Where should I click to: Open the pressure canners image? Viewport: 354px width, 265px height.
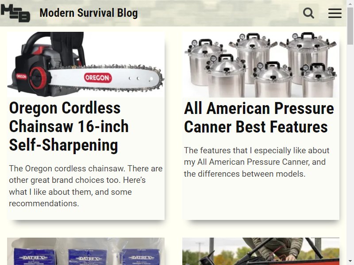pos(261,64)
